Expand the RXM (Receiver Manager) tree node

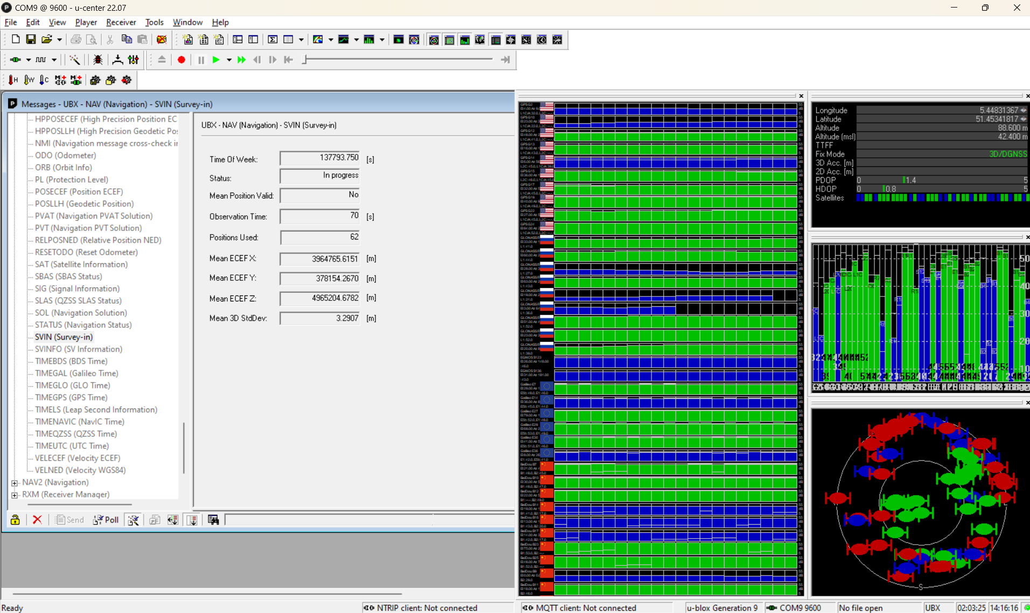point(15,494)
